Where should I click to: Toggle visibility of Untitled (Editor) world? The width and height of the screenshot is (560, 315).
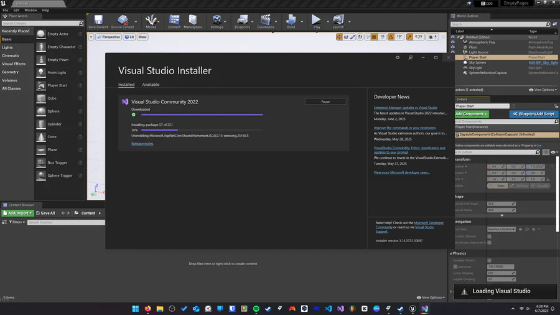click(452, 37)
